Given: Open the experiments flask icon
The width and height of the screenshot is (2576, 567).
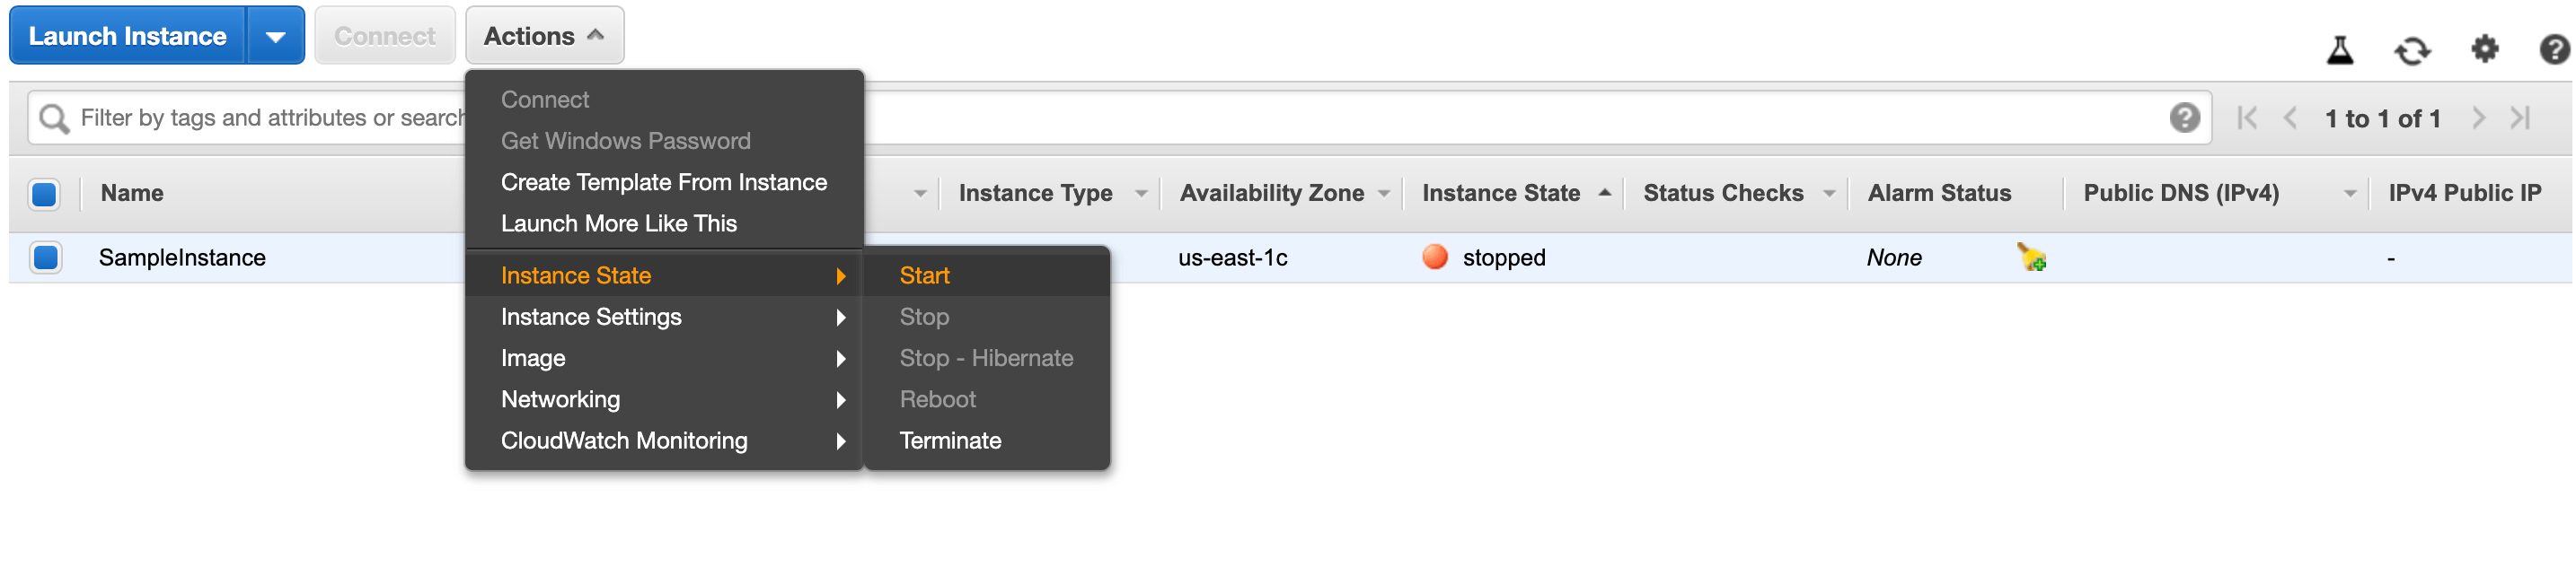Looking at the screenshot, I should [x=2339, y=49].
